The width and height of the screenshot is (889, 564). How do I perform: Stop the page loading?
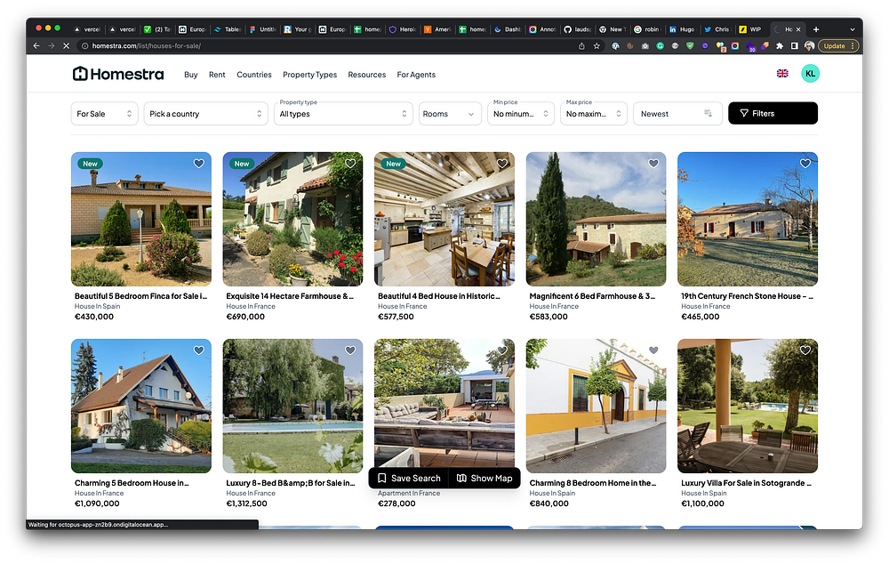(66, 46)
